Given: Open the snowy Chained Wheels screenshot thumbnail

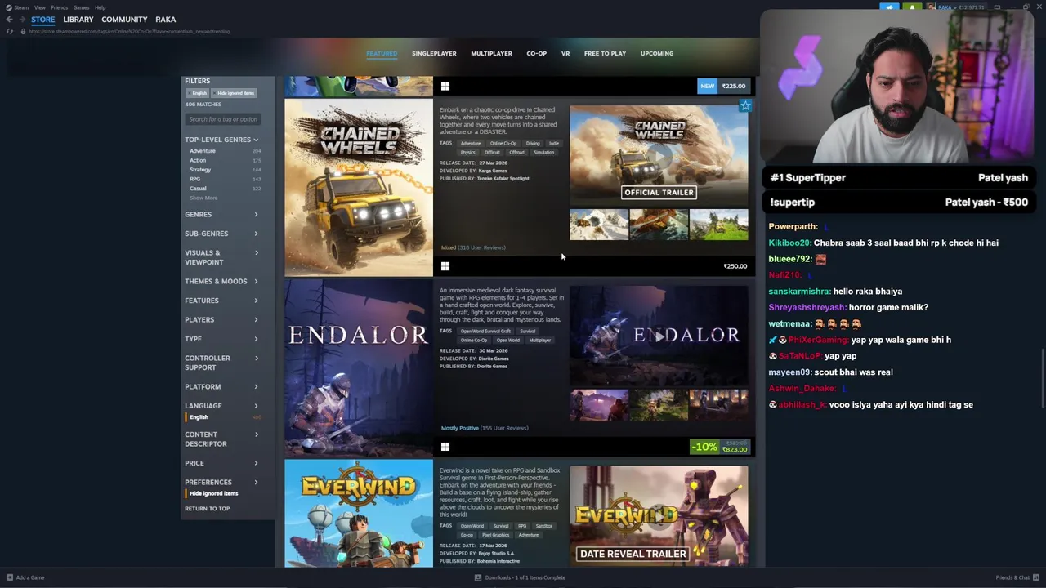Looking at the screenshot, I should [x=599, y=225].
